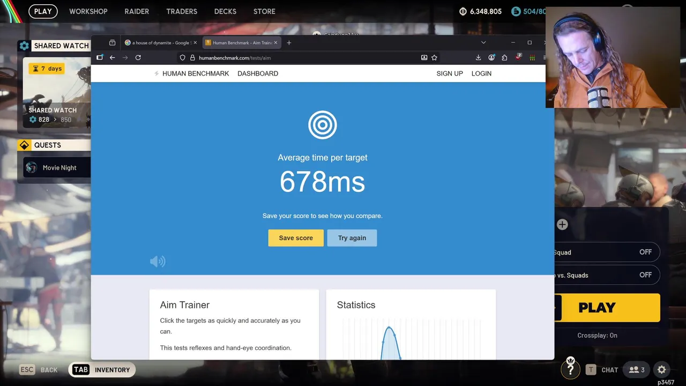Screen dimensions: 686x386
Task: Select the PLAY tab in game top bar
Action: pyautogui.click(x=43, y=11)
